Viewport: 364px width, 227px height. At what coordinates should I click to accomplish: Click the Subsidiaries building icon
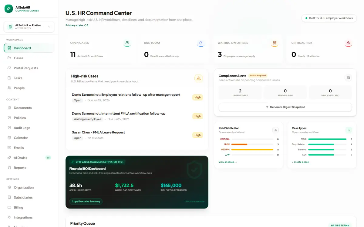click(9, 197)
